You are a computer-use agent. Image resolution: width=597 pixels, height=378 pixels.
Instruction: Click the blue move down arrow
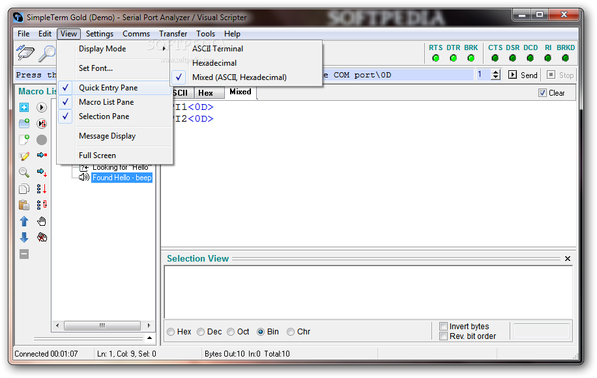click(24, 237)
